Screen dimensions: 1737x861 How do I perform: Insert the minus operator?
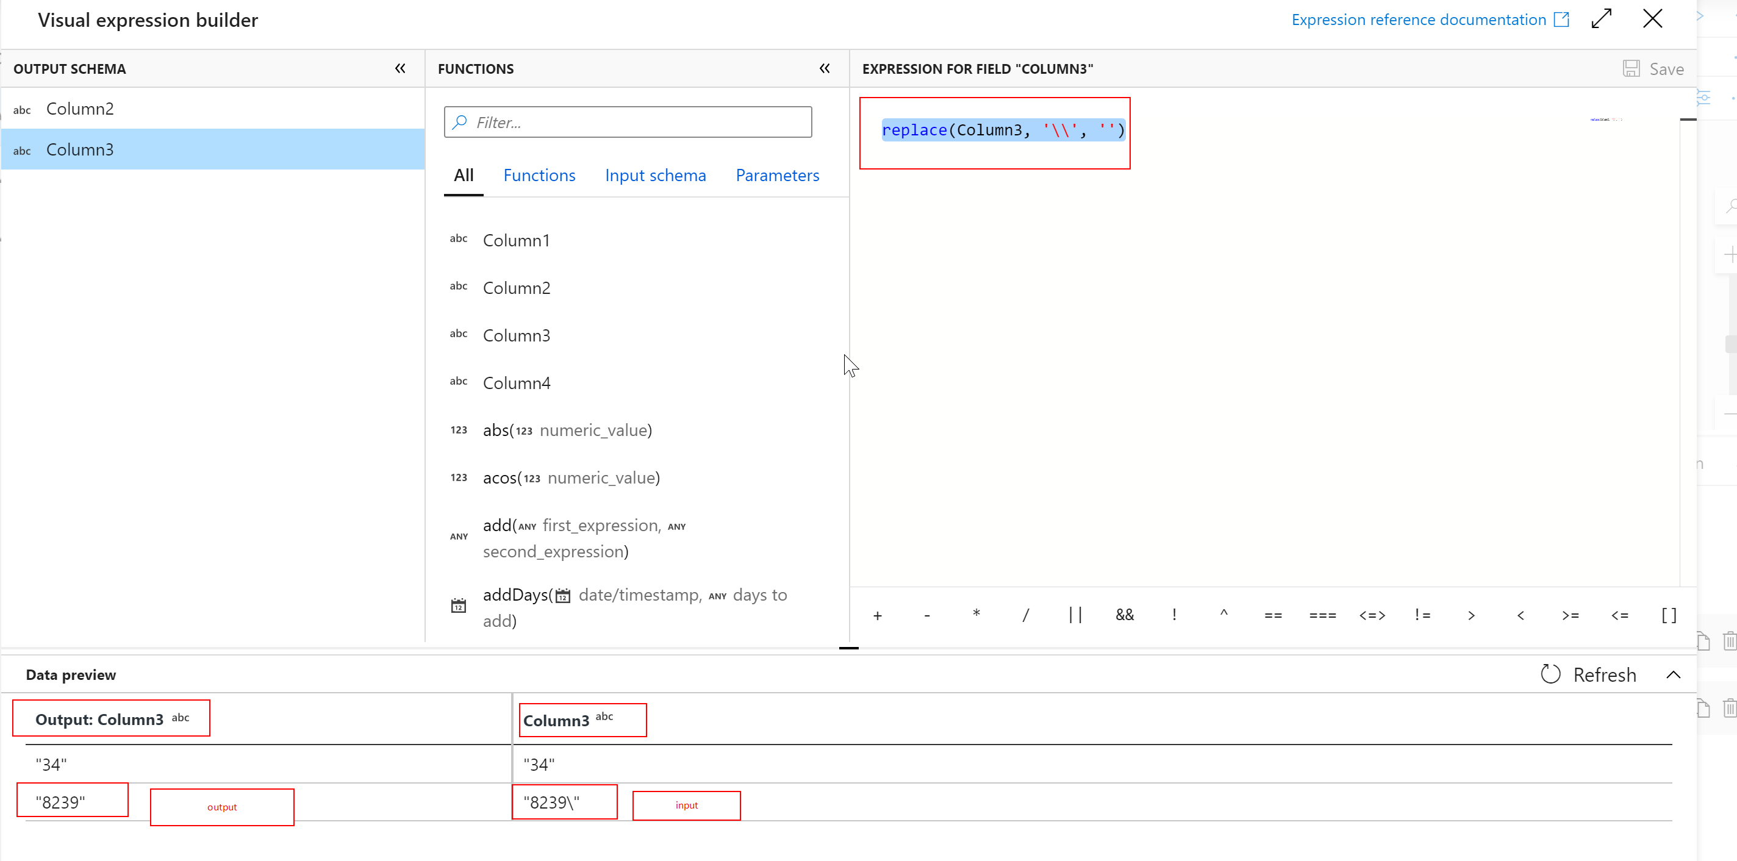tap(927, 615)
